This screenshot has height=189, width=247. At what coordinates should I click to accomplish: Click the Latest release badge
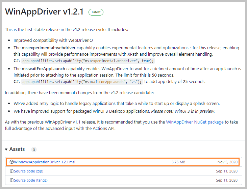pyautogui.click(x=96, y=12)
